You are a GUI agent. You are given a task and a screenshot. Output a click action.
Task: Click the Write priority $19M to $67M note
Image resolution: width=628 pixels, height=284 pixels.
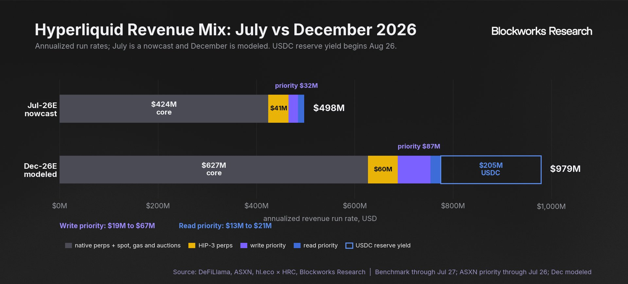(107, 226)
